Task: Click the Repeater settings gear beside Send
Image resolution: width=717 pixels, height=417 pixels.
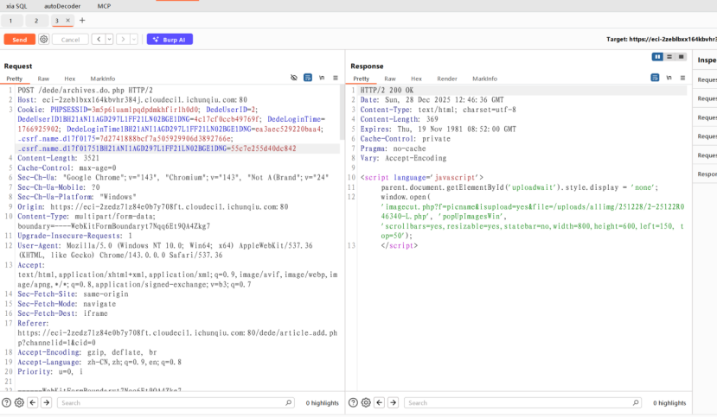Action: click(44, 40)
